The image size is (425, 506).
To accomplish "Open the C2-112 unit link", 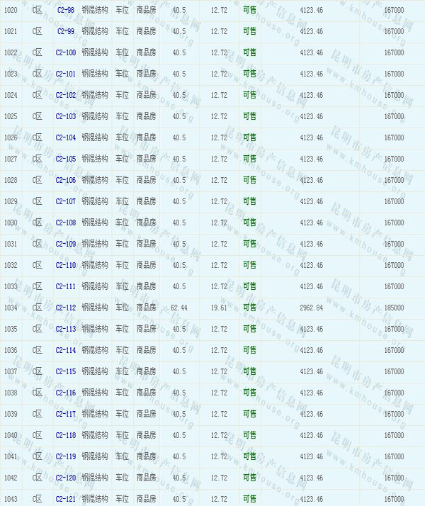I will pyautogui.click(x=65, y=308).
